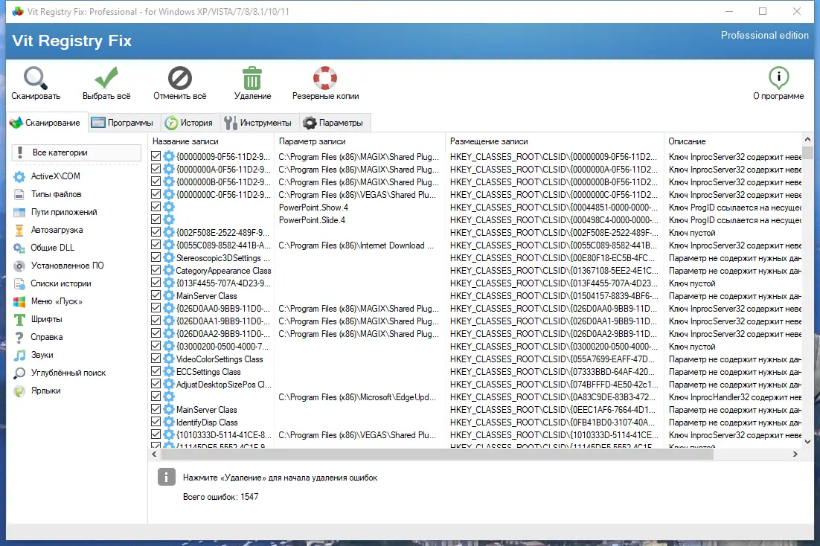Select Пути приложений category icon
Screen dimensions: 820x546
tap(19, 212)
